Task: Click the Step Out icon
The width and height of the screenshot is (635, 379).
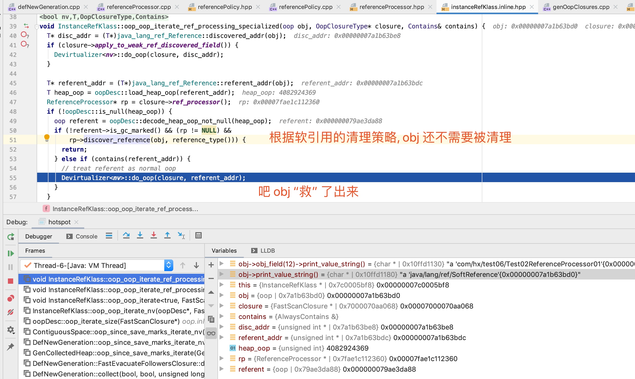Action: tap(167, 235)
